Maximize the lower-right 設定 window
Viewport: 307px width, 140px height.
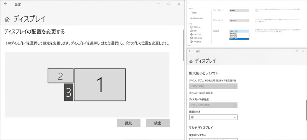click(297, 51)
